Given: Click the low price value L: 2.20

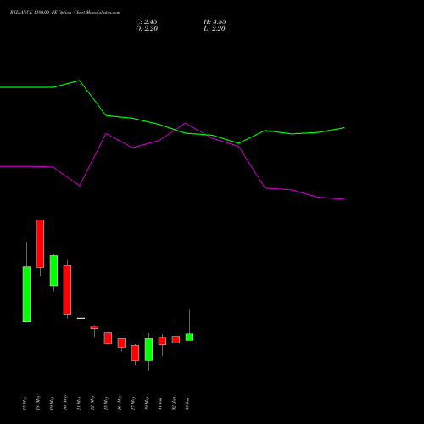Looking at the screenshot, I should 215,29.
